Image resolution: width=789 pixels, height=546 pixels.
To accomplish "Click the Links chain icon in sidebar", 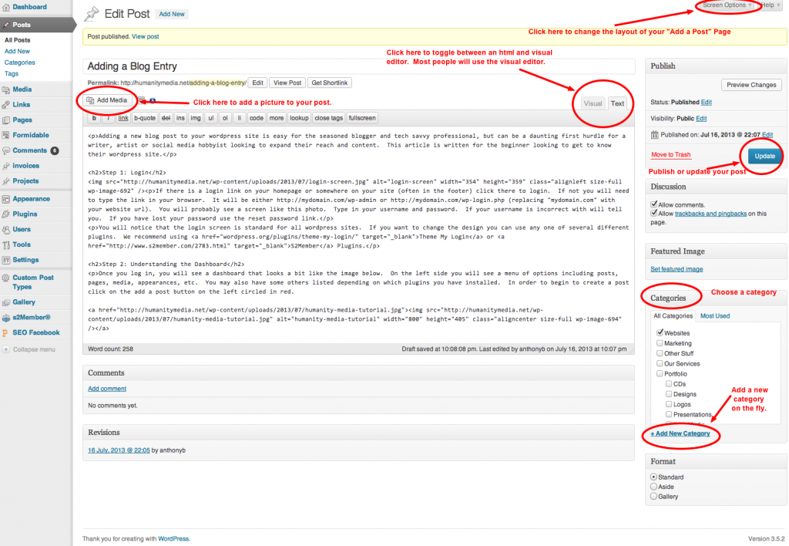I will click(x=6, y=105).
